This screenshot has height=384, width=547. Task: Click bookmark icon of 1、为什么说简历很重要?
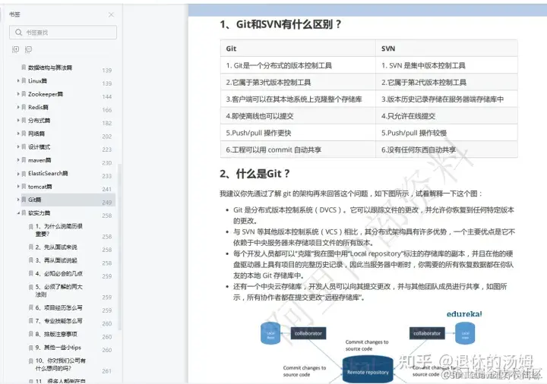31,226
